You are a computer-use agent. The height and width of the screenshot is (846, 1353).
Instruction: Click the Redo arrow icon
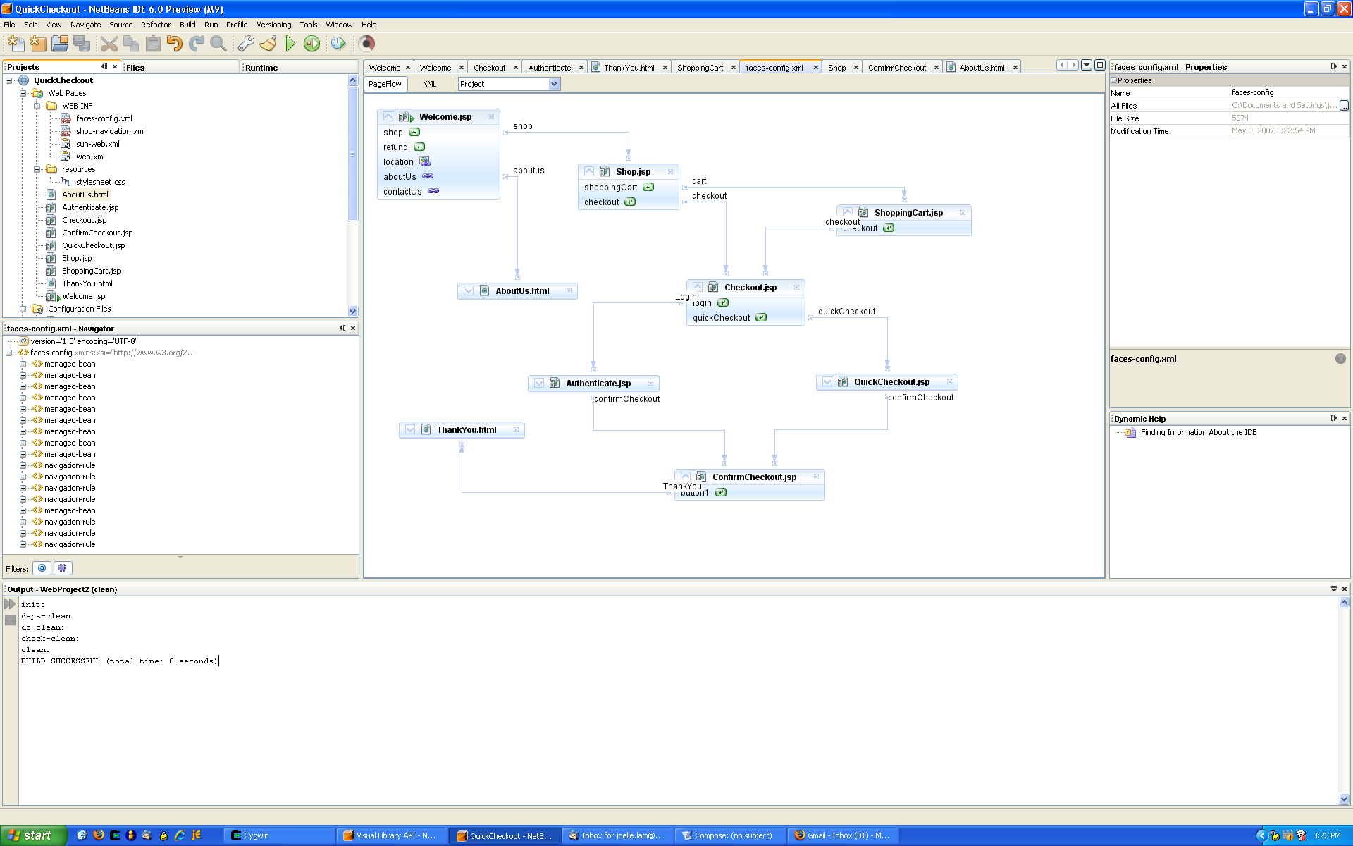[x=197, y=44]
